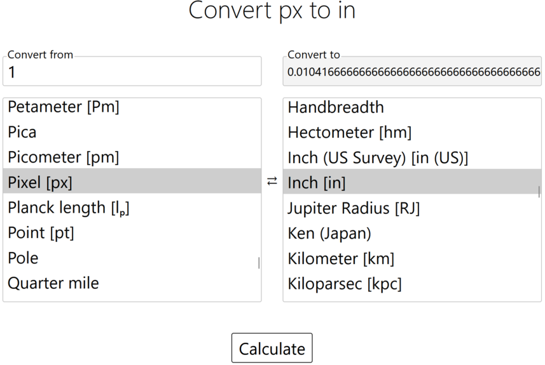Select Pica in the source list

click(22, 132)
